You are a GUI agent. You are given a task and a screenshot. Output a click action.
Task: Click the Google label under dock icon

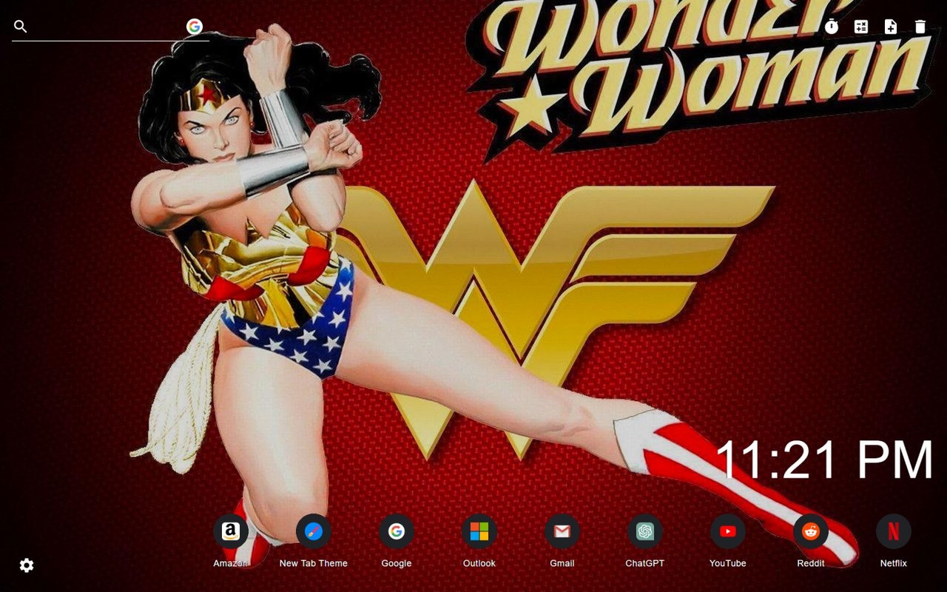397,563
